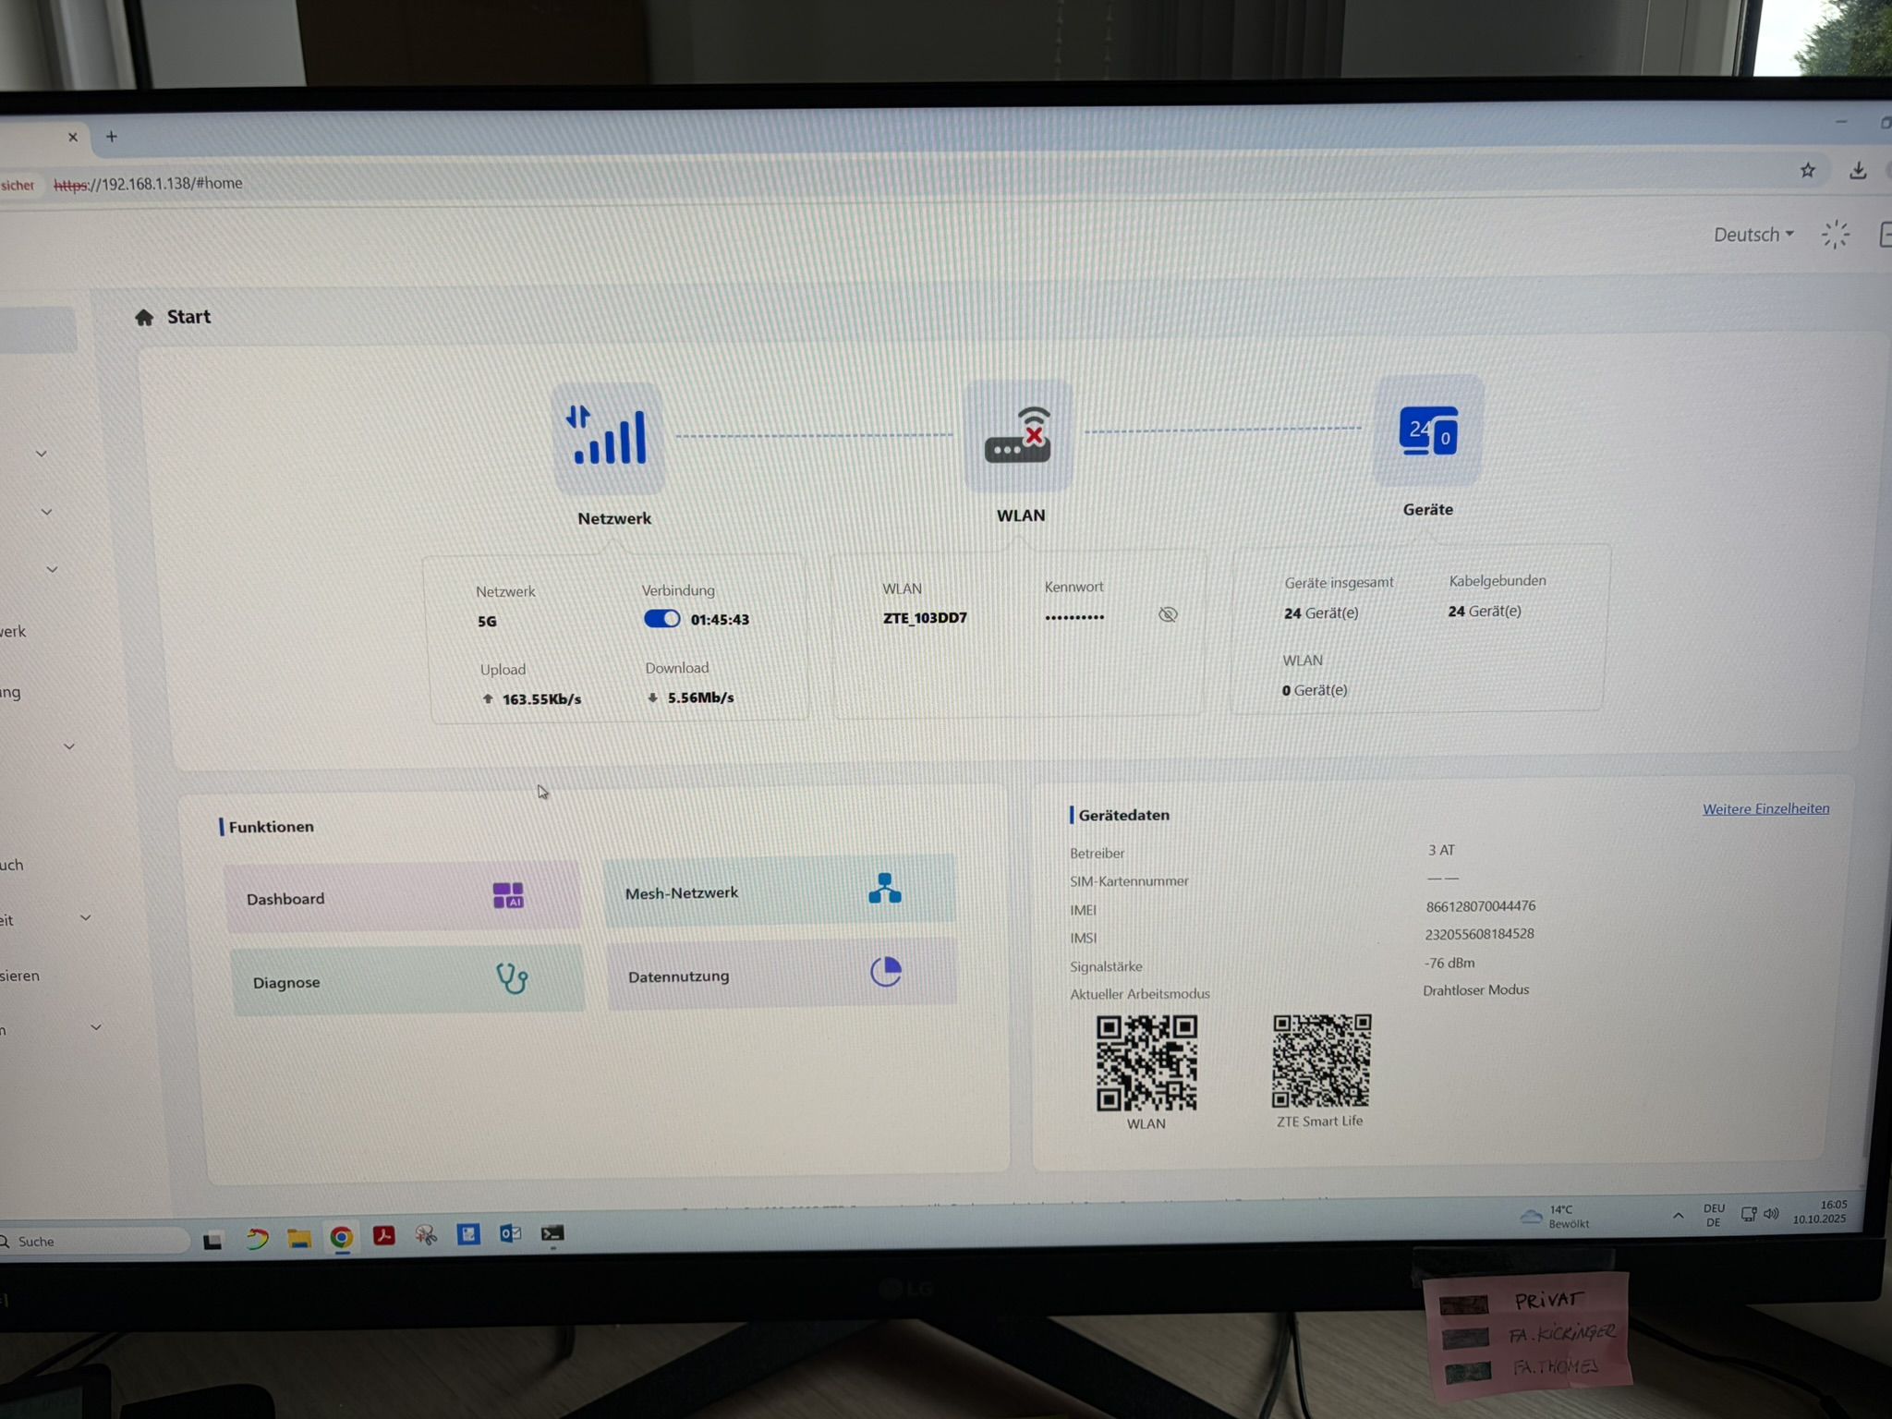Open the terminal icon in the taskbar
Viewport: 1892px width, 1419px height.
click(x=552, y=1233)
